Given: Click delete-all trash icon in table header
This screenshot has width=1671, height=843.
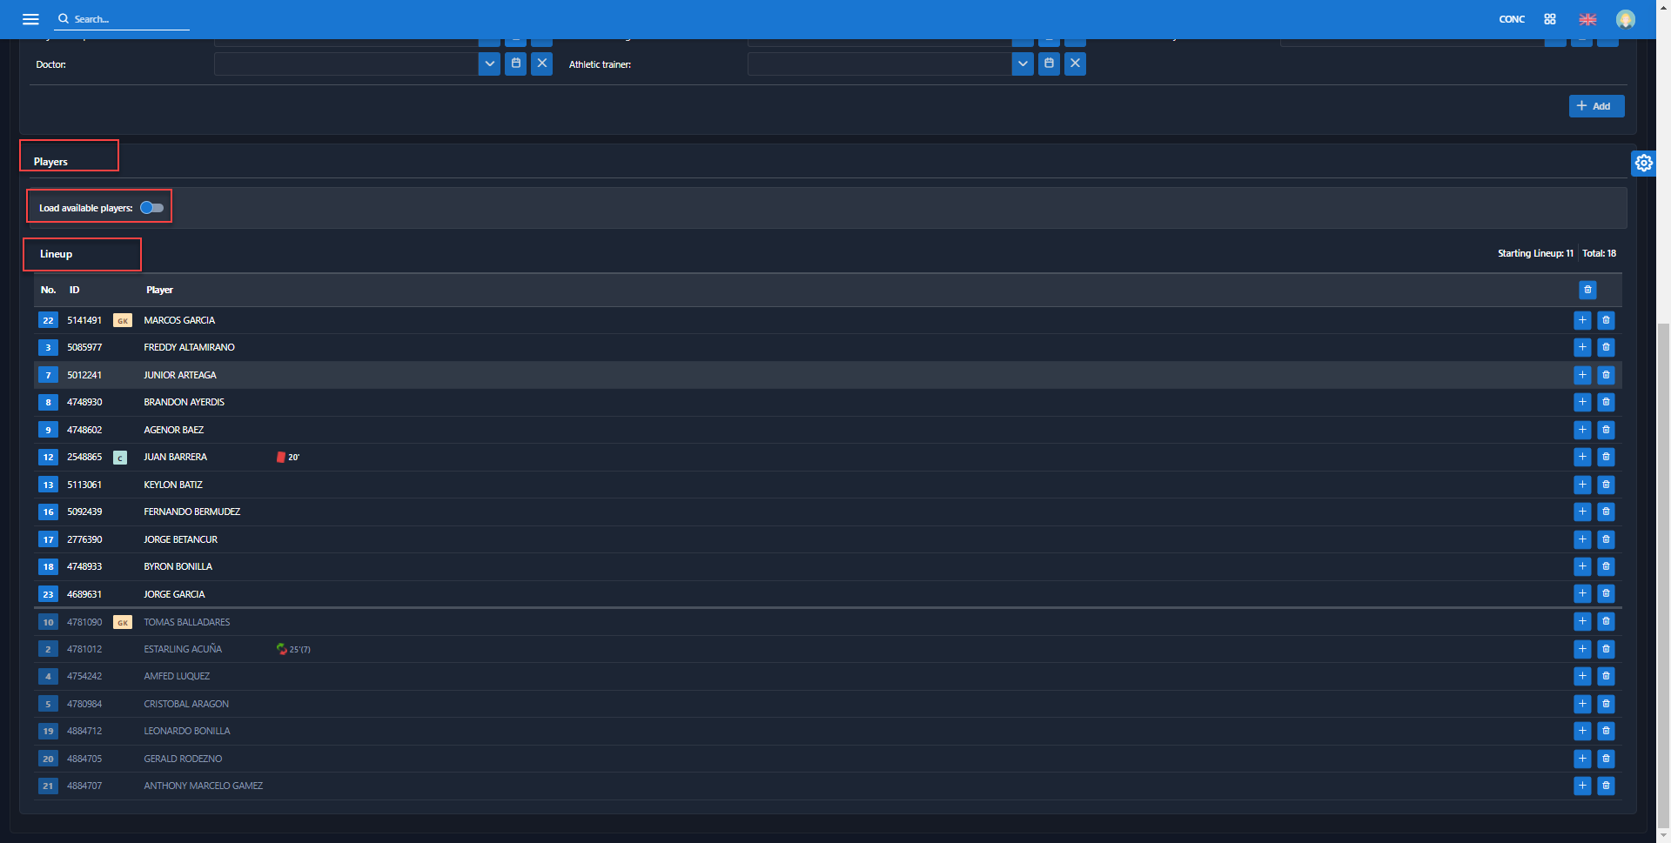Looking at the screenshot, I should click(1587, 290).
